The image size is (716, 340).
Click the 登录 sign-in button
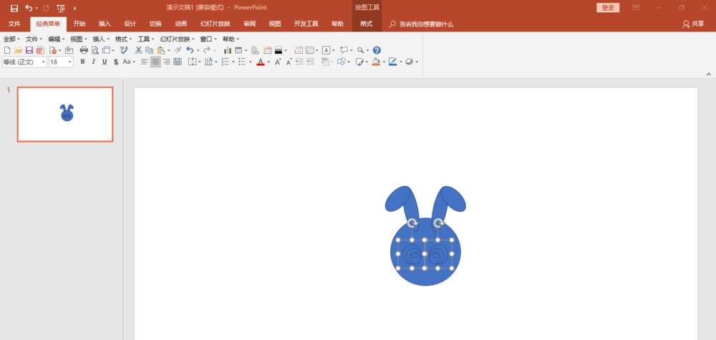point(608,8)
